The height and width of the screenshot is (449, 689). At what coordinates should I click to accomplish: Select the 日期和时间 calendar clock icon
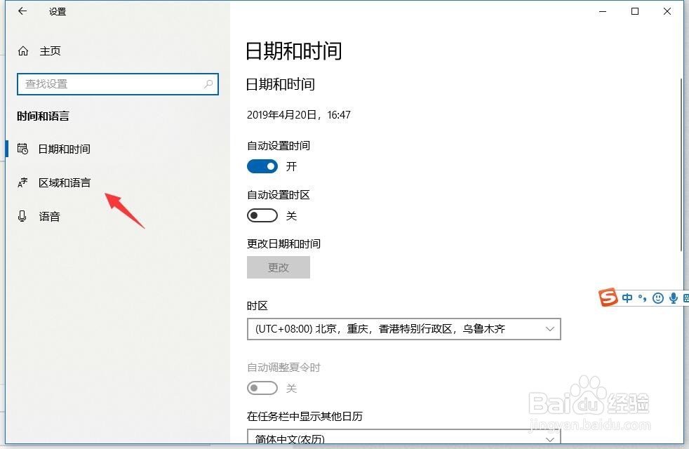(x=22, y=149)
